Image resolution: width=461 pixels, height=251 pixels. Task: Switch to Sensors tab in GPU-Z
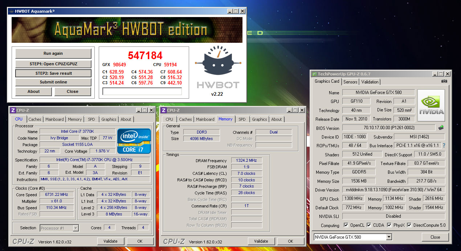coord(350,82)
